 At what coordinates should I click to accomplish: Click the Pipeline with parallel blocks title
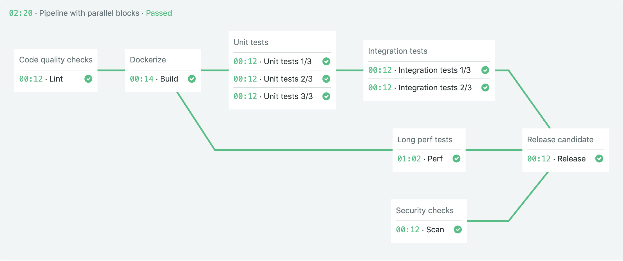[89, 13]
